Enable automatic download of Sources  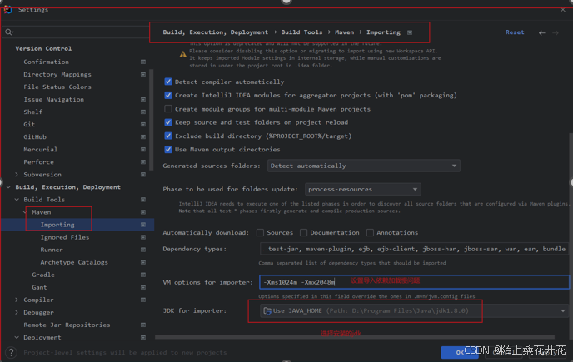coord(260,233)
